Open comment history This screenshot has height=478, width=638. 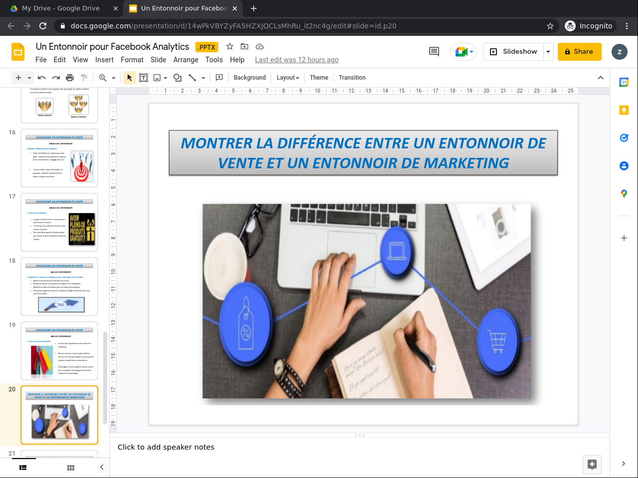click(434, 52)
